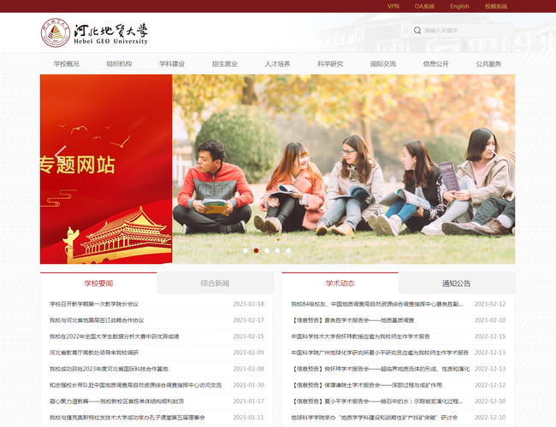Image resolution: width=556 pixels, height=427 pixels.
Task: Open the 信息公开 menu
Action: [x=435, y=64]
